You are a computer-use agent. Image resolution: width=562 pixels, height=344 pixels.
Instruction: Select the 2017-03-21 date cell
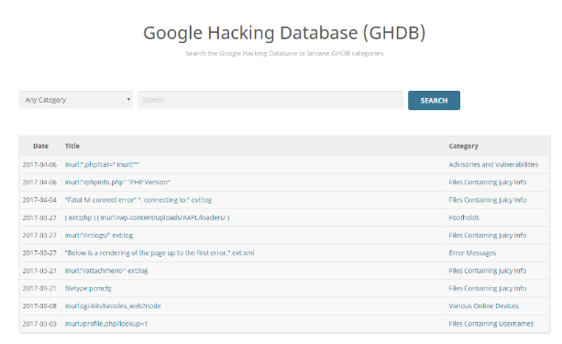coord(39,288)
